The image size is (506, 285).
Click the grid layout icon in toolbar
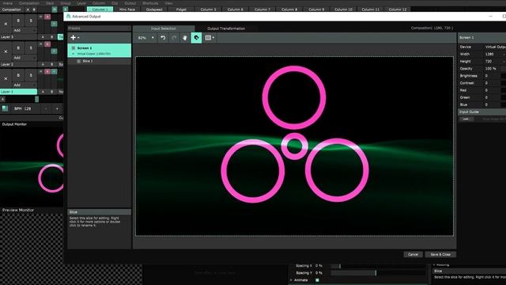[x=208, y=38]
